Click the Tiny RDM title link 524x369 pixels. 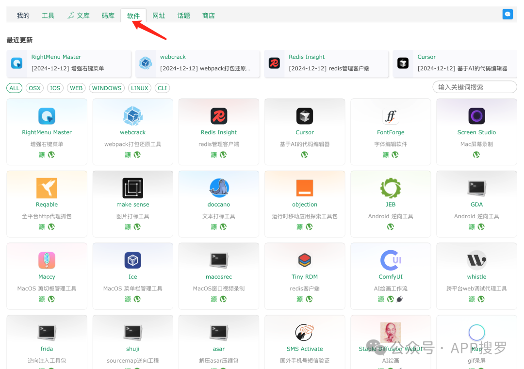click(305, 277)
